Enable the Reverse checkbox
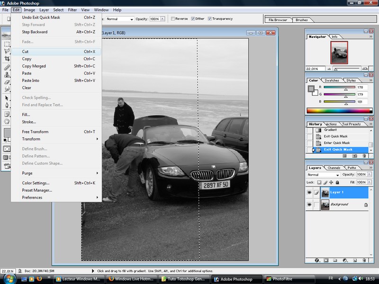This screenshot has height=284, width=379. point(173,18)
